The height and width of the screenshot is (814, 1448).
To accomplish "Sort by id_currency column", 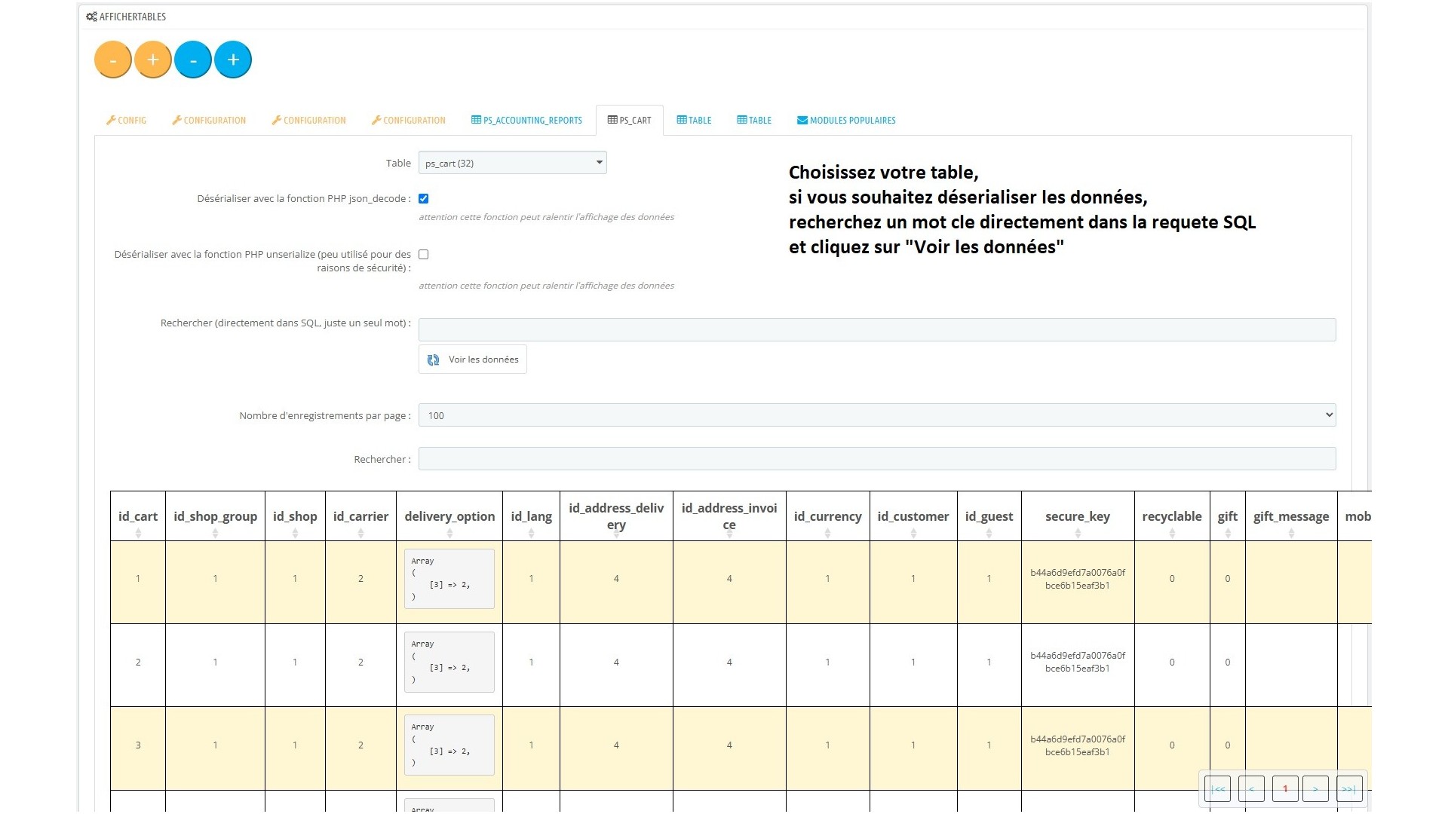I will (x=827, y=517).
